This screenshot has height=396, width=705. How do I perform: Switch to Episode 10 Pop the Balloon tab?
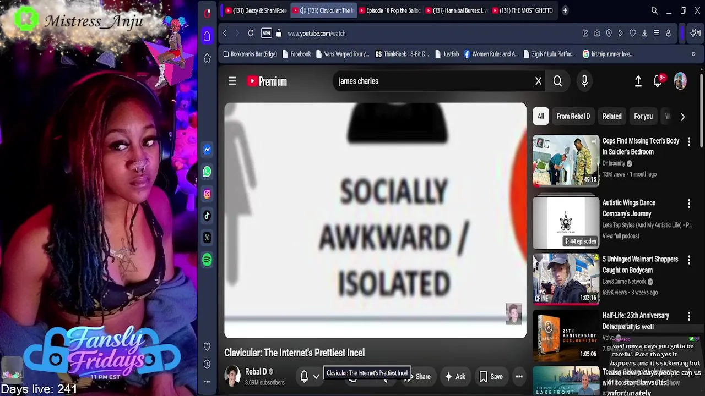pos(389,10)
